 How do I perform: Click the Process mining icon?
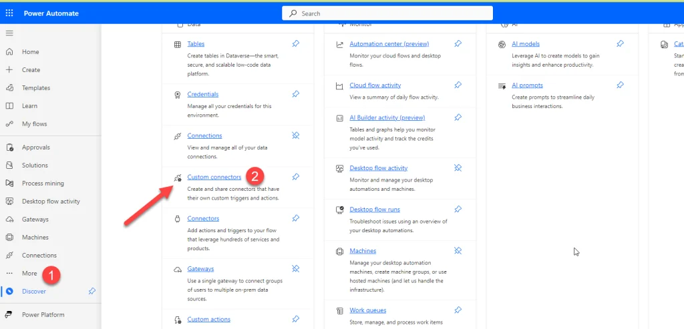pos(9,184)
